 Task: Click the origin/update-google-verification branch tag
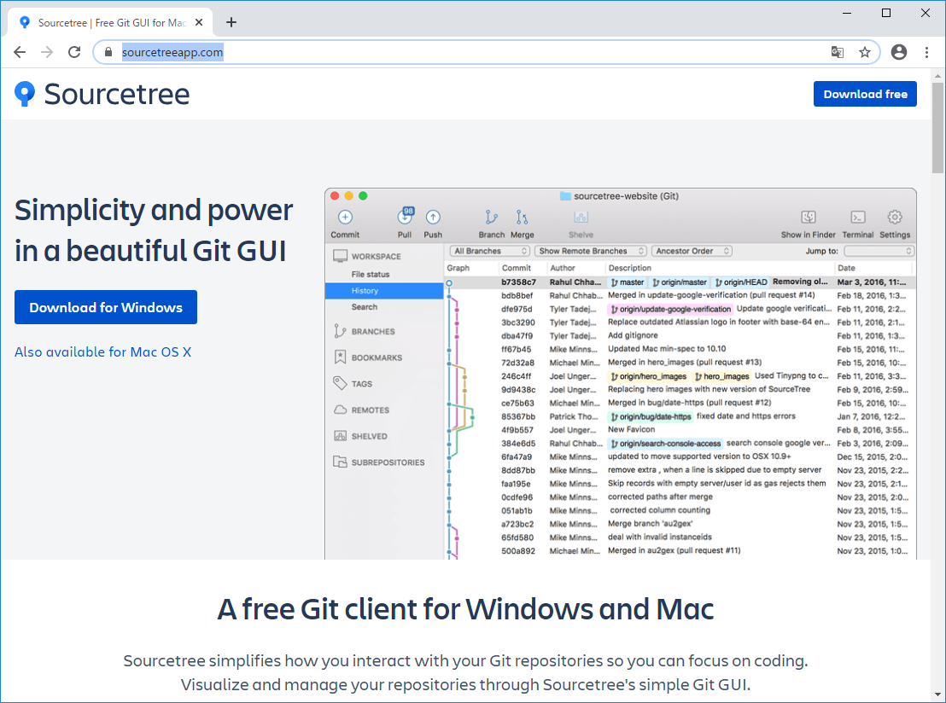(669, 310)
